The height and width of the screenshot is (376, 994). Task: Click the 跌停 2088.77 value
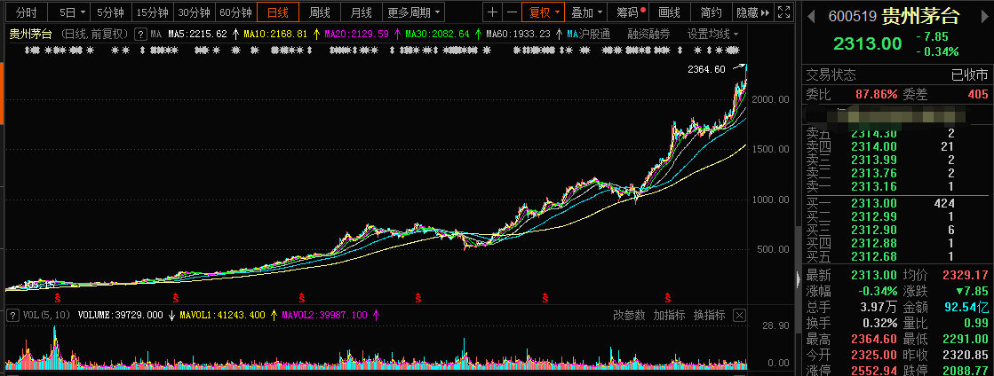pyautogui.click(x=966, y=370)
